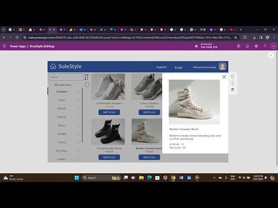278x208 pixels.
Task: Click the pink icon below device previews
Action: 233,90
